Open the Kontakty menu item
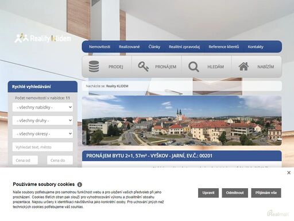The image size is (294, 221). click(256, 47)
